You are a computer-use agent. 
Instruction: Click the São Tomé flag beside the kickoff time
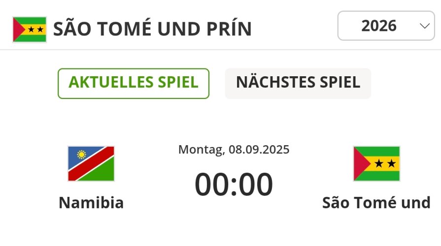(376, 164)
